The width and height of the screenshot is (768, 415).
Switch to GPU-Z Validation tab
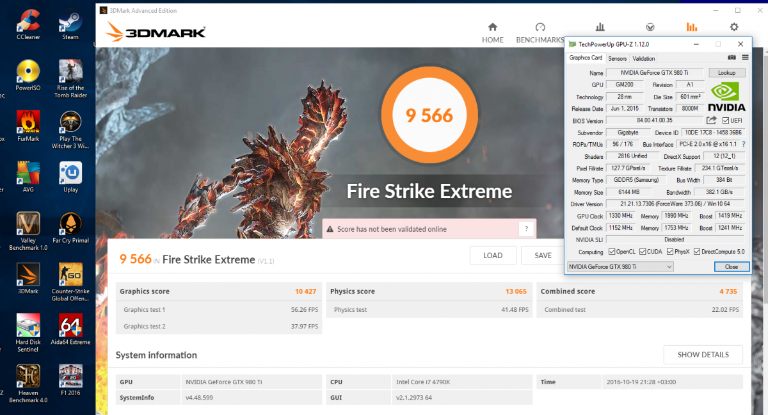tap(643, 58)
